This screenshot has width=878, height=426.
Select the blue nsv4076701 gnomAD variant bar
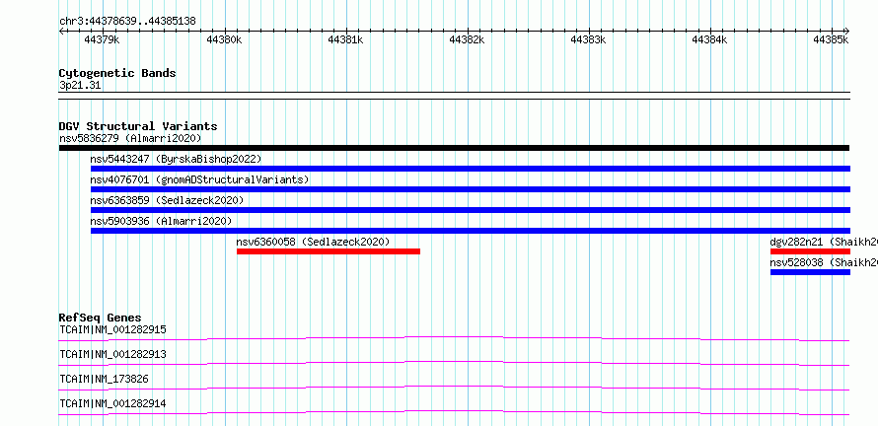471,189
